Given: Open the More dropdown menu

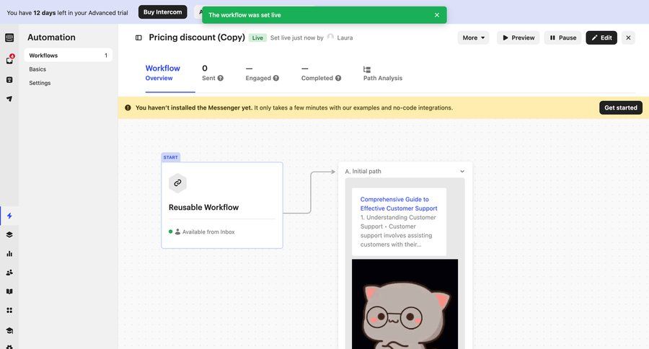Looking at the screenshot, I should click(x=474, y=37).
